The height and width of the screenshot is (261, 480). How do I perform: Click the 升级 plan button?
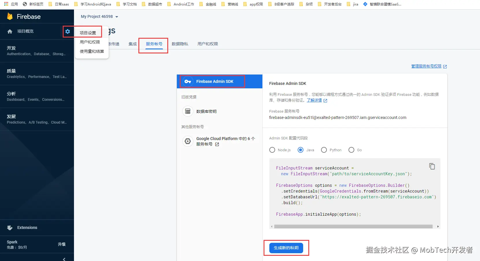(62, 244)
